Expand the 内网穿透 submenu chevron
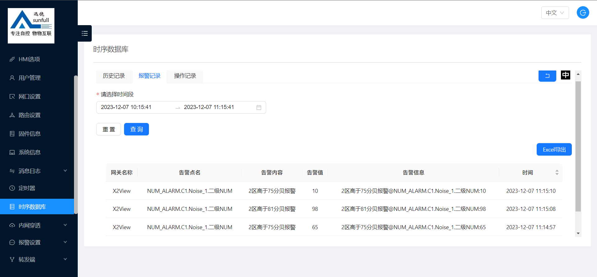The width and height of the screenshot is (597, 277). click(x=65, y=225)
